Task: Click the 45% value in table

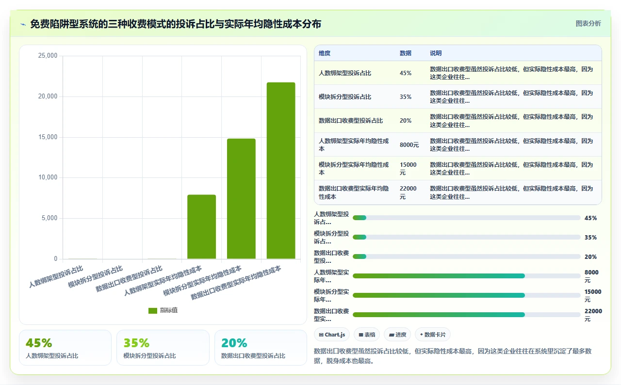Action: point(406,73)
